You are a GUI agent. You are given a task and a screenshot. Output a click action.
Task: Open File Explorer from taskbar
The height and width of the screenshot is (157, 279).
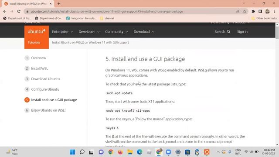tap(130, 152)
